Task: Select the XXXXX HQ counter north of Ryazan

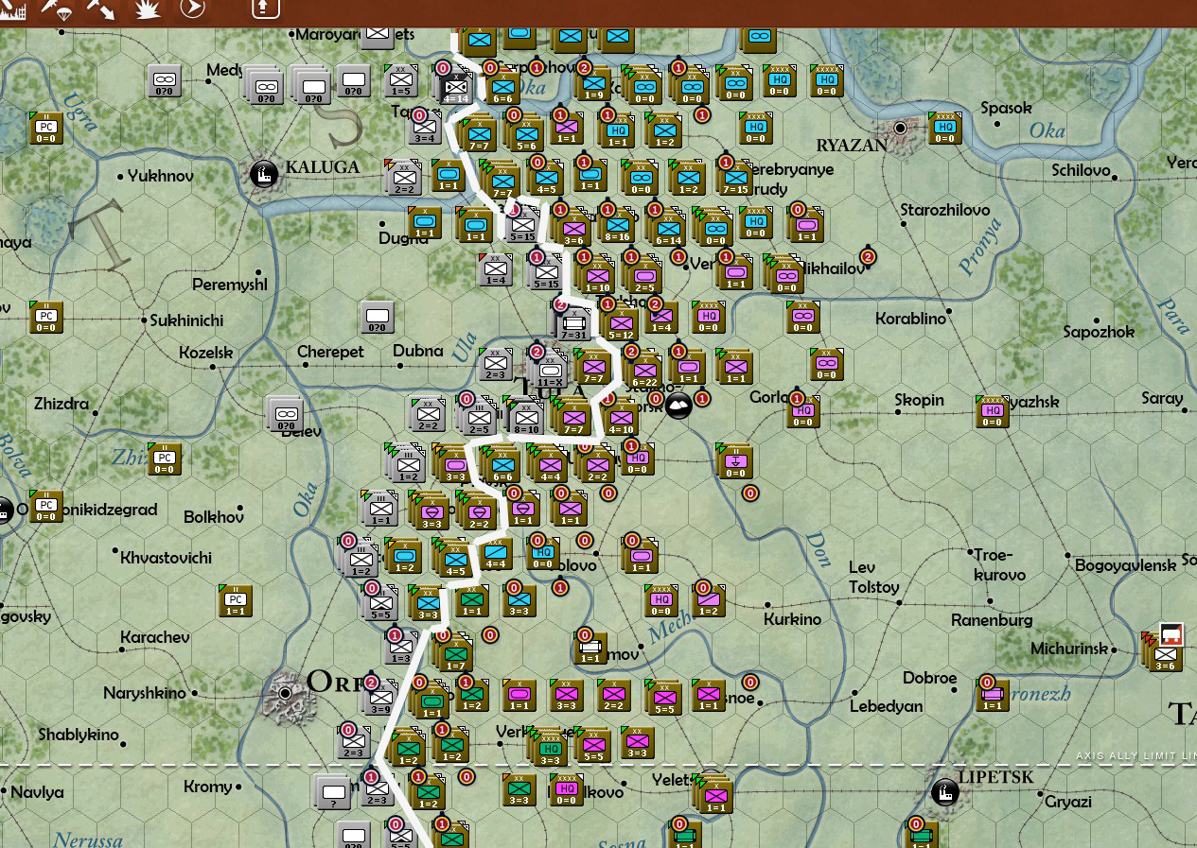Action: (827, 81)
